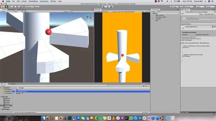Adjust the Project icon size slider
The width and height of the screenshot is (216, 121).
click(x=145, y=112)
